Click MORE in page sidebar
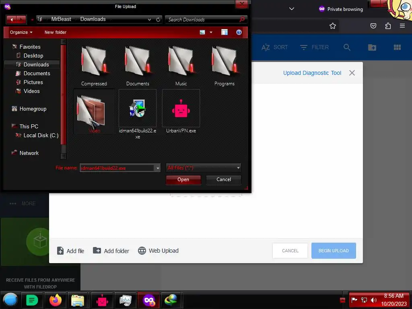 tap(23, 203)
